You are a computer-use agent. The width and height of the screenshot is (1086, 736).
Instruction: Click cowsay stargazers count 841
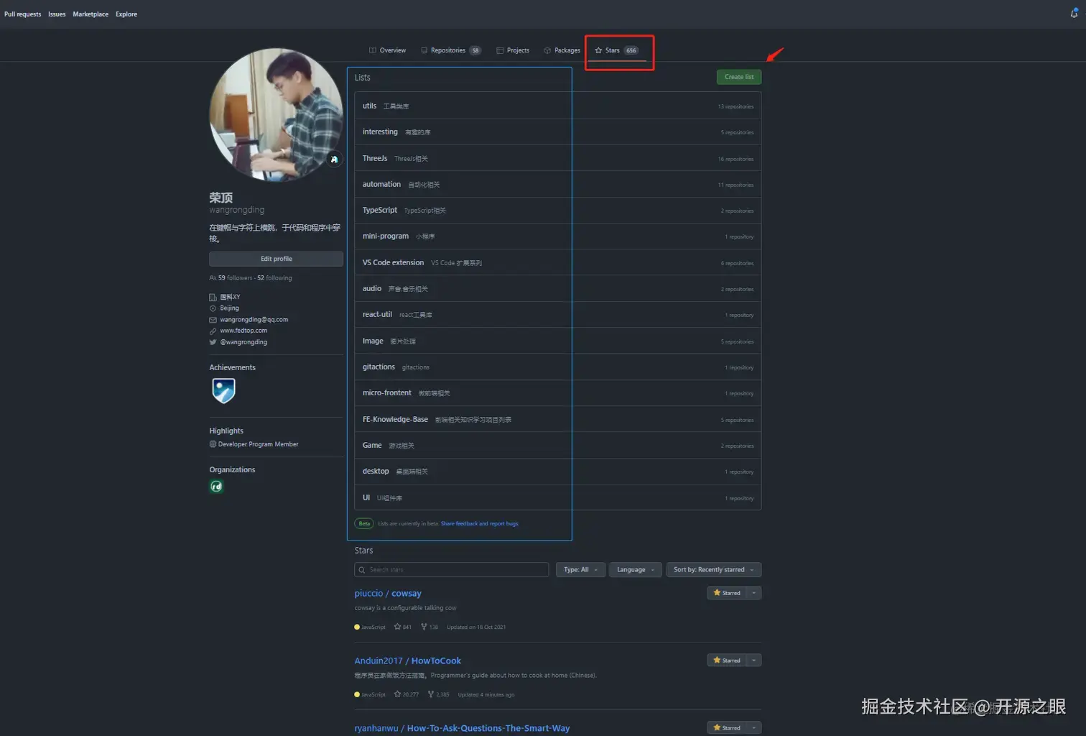[402, 627]
